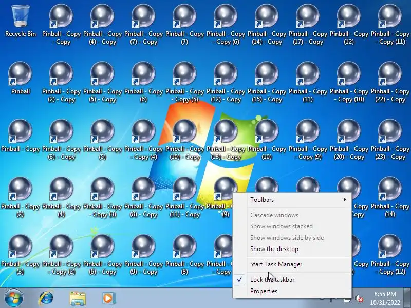Select 'Pinball - Copy - Copy' shortcut
The image size is (411, 308).
61,24
